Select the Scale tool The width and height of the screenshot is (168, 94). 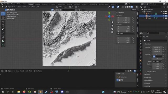(3, 29)
